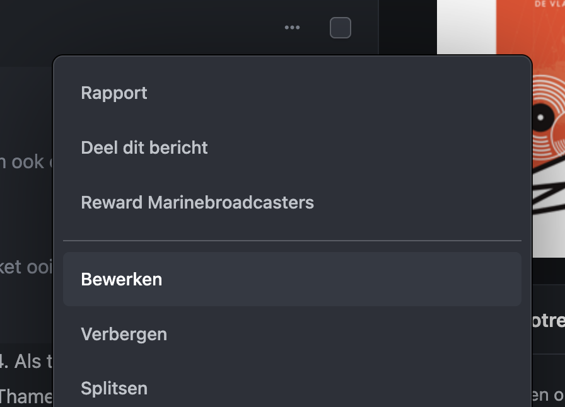Open the three-dot message options icon
Image resolution: width=565 pixels, height=407 pixels.
[292, 27]
